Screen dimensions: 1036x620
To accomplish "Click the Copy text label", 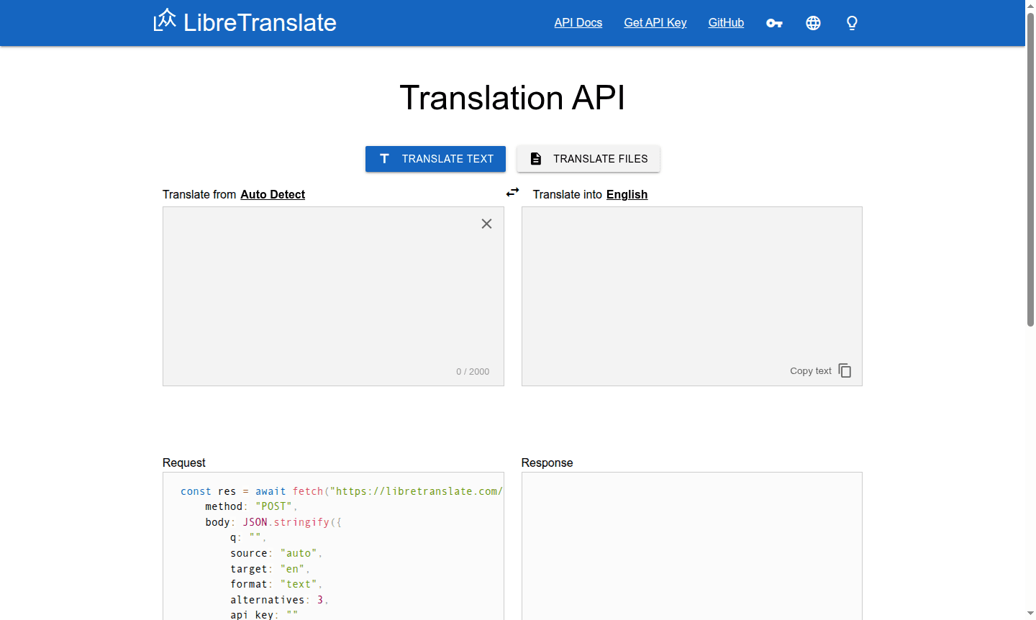I will pyautogui.click(x=810, y=370).
